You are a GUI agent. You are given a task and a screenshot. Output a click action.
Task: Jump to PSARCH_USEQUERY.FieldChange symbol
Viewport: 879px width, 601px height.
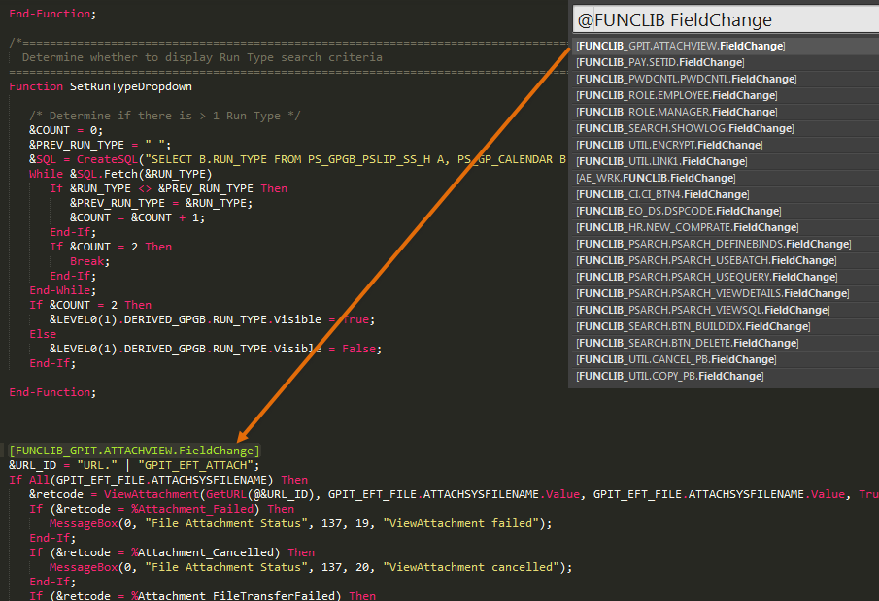(x=727, y=277)
